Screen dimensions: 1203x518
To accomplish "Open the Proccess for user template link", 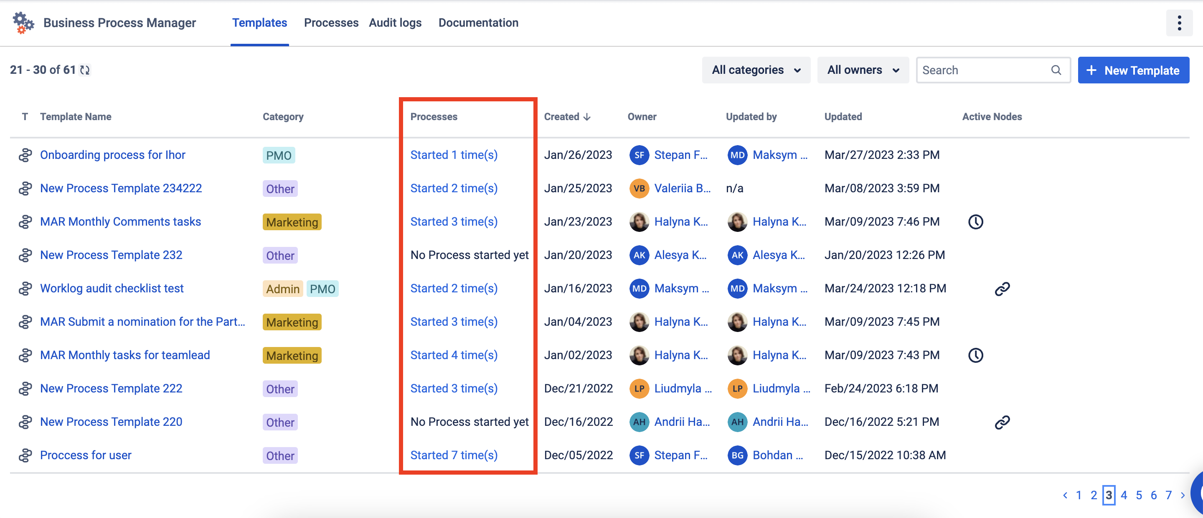I will 86,455.
